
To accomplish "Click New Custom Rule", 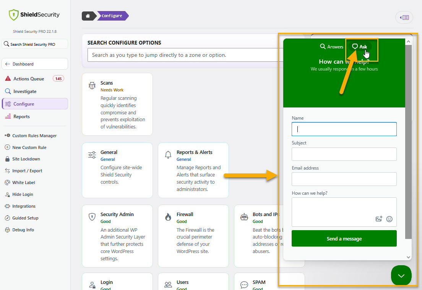I will point(29,147).
